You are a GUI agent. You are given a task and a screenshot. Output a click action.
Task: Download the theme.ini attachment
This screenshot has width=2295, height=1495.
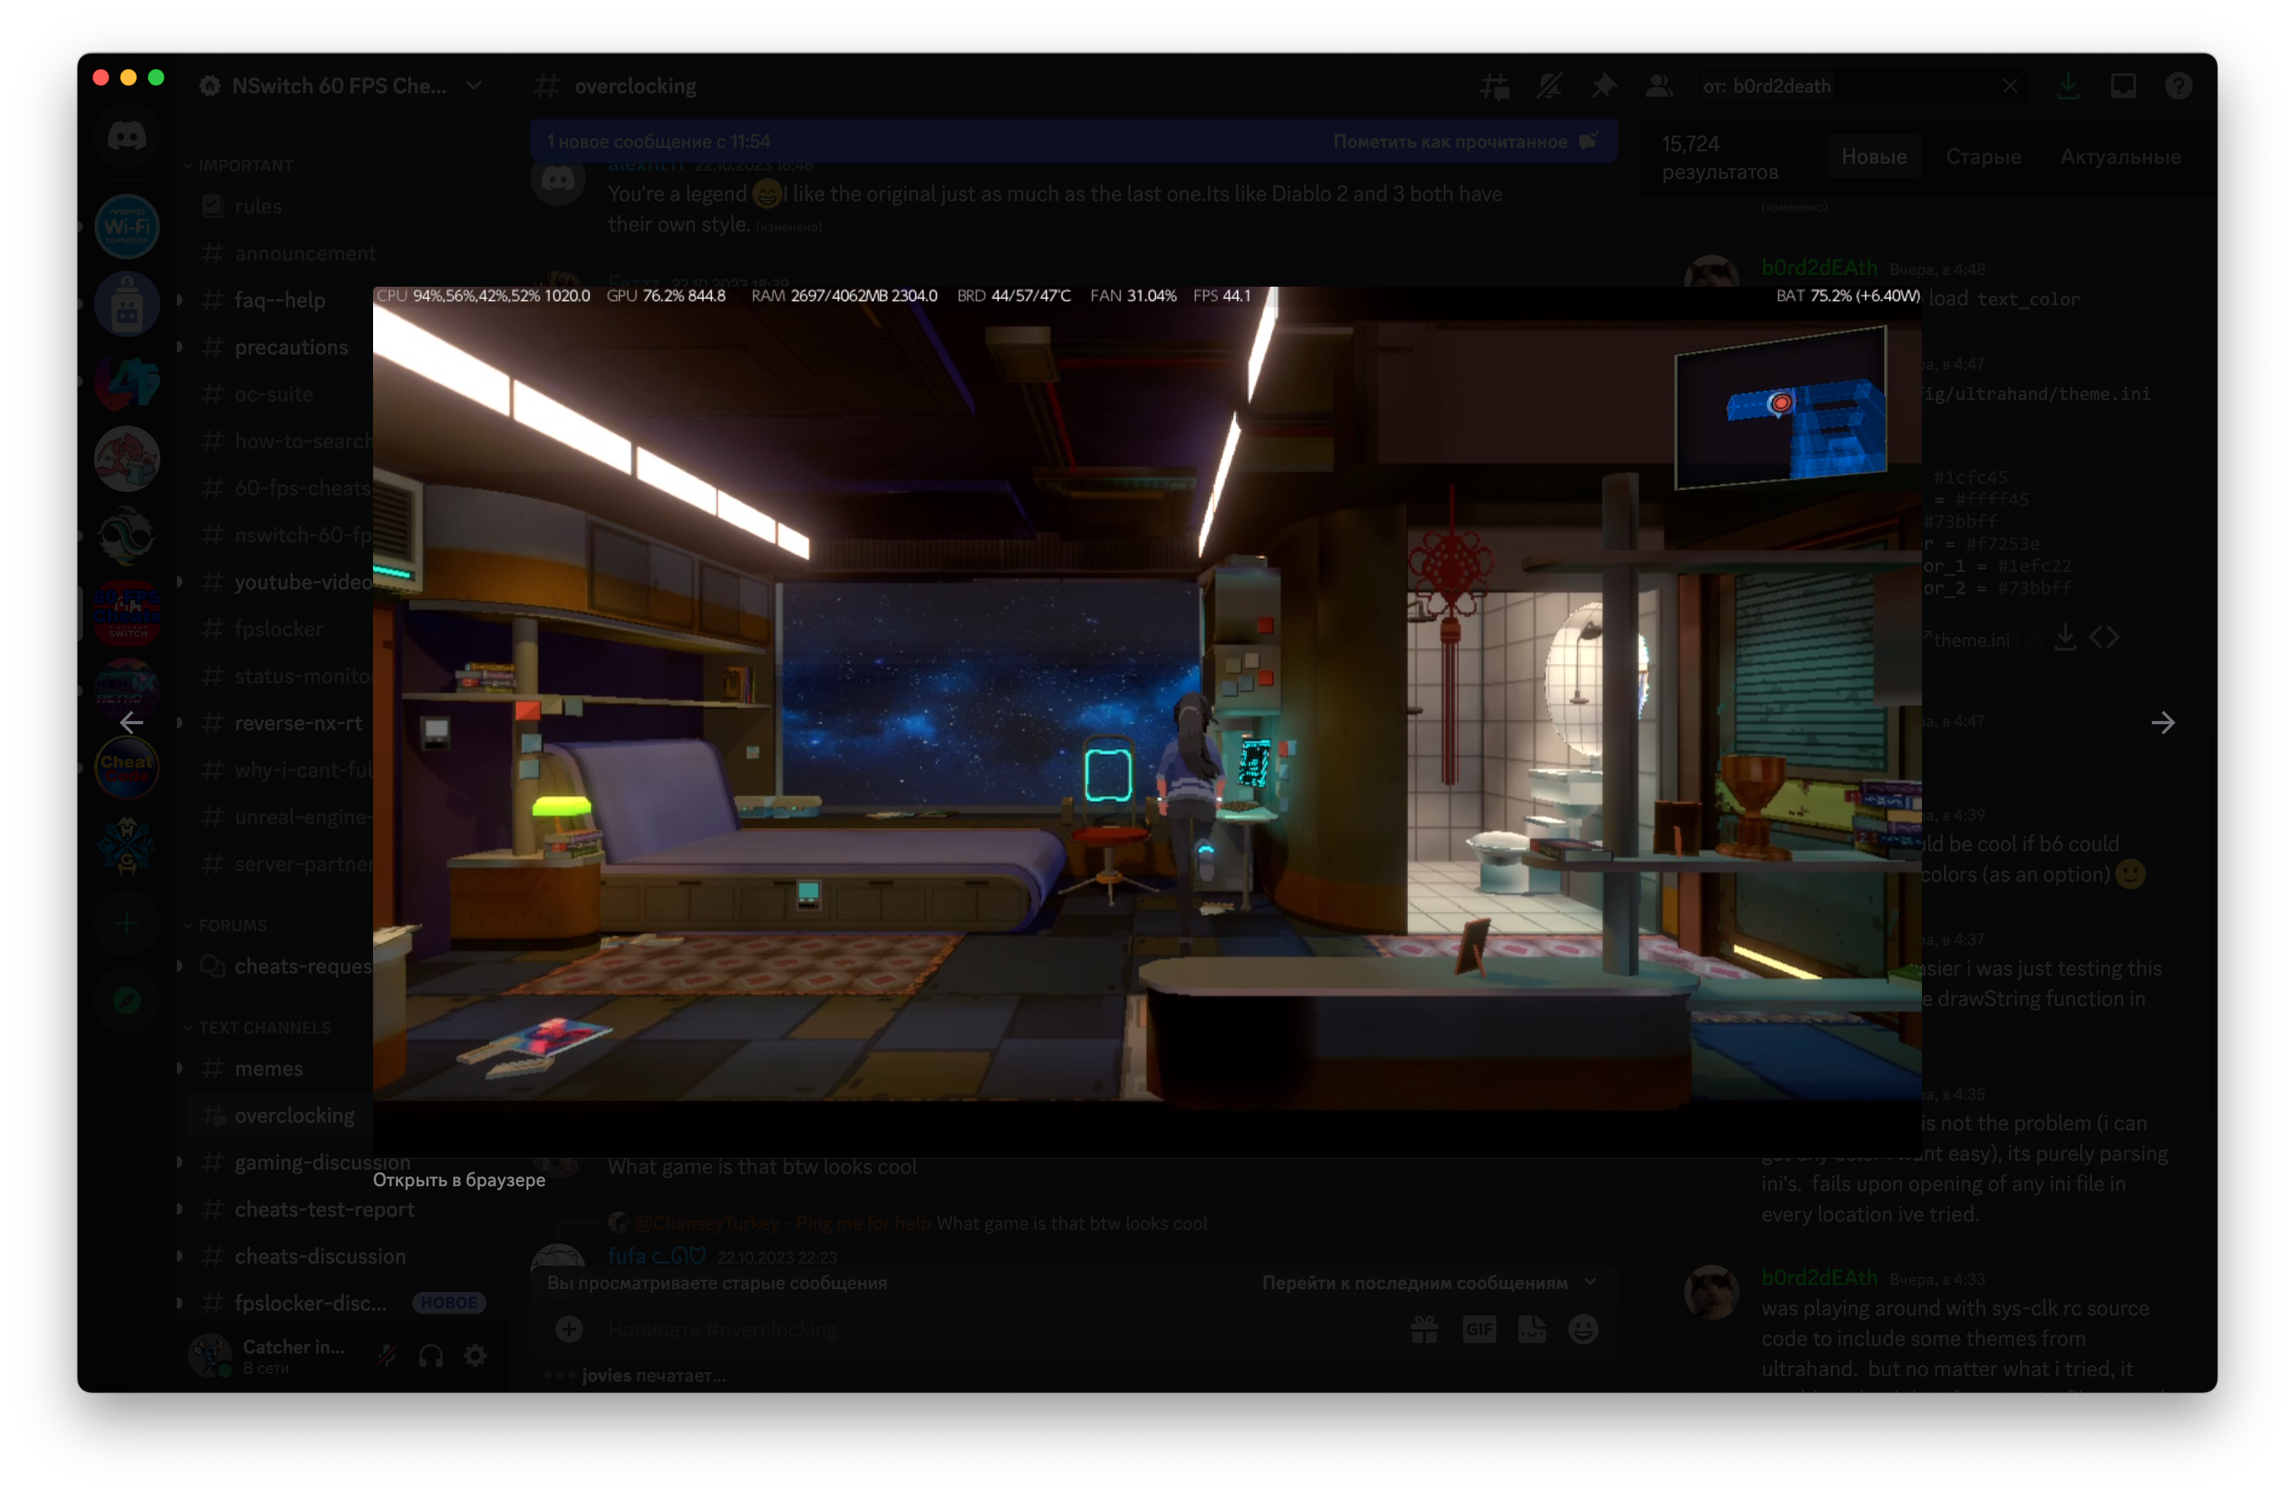pyautogui.click(x=2064, y=638)
